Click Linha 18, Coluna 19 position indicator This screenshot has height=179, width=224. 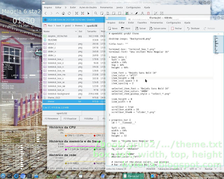116,169
